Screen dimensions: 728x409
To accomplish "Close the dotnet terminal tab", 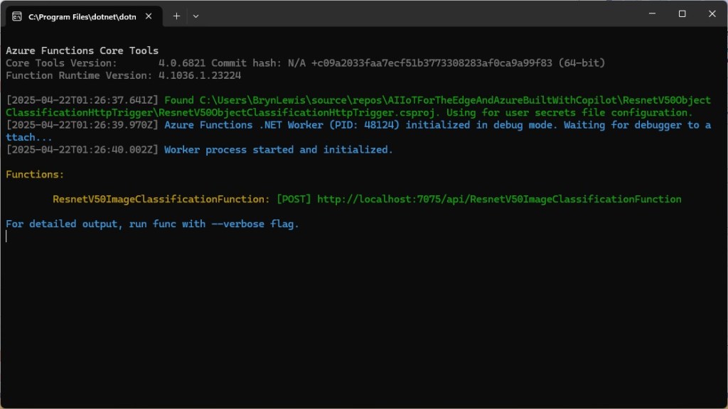I will tap(149, 16).
